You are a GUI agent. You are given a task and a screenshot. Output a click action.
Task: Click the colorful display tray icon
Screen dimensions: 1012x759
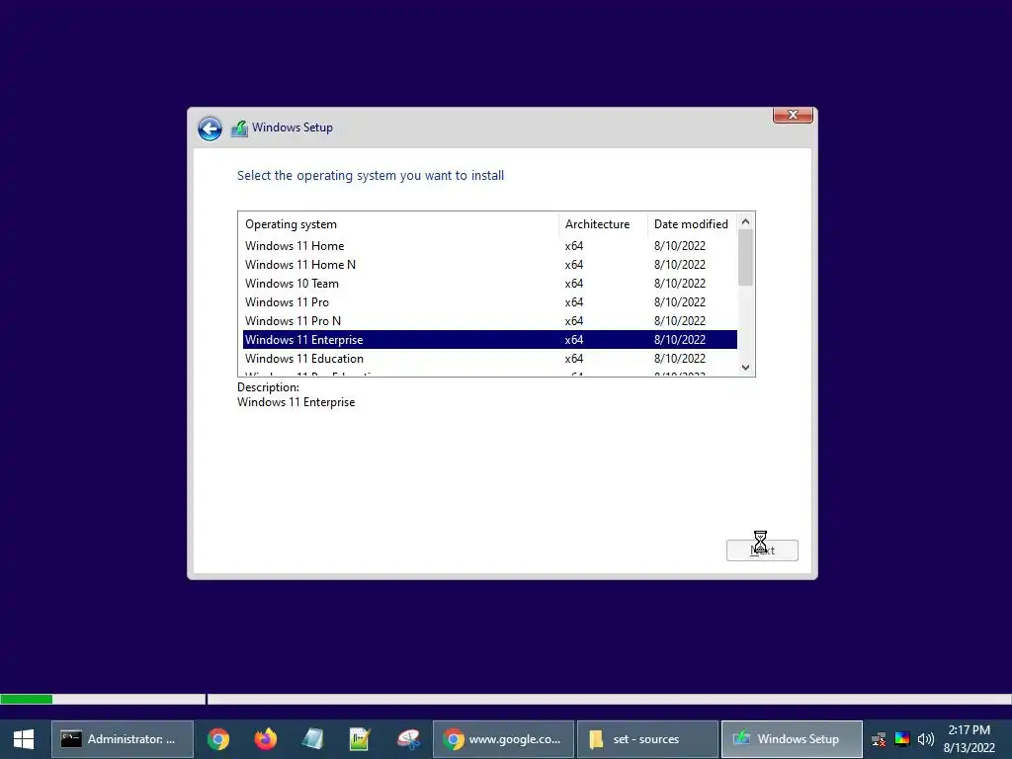[902, 739]
